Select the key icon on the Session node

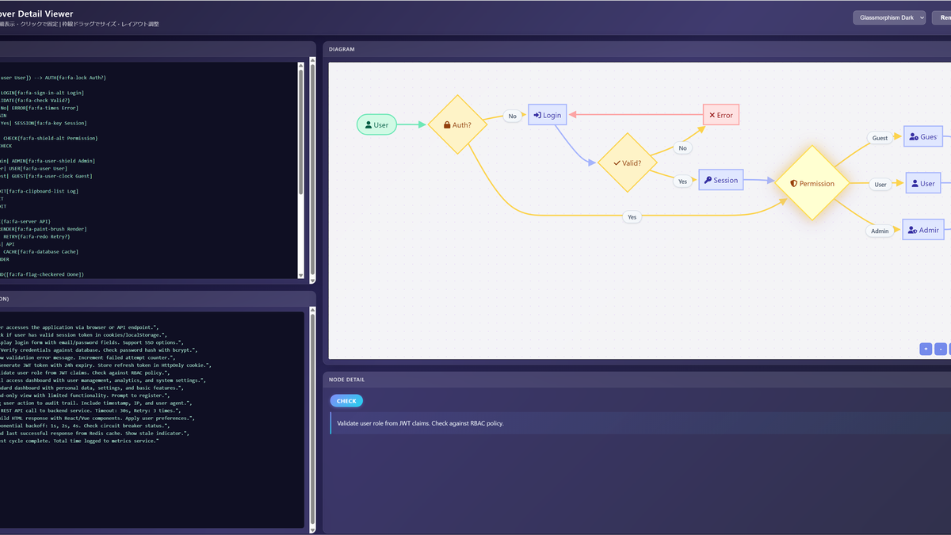coord(708,180)
